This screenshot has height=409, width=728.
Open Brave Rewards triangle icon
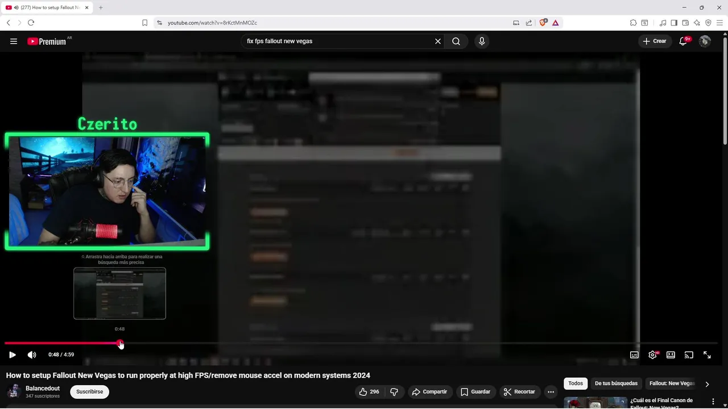(555, 23)
